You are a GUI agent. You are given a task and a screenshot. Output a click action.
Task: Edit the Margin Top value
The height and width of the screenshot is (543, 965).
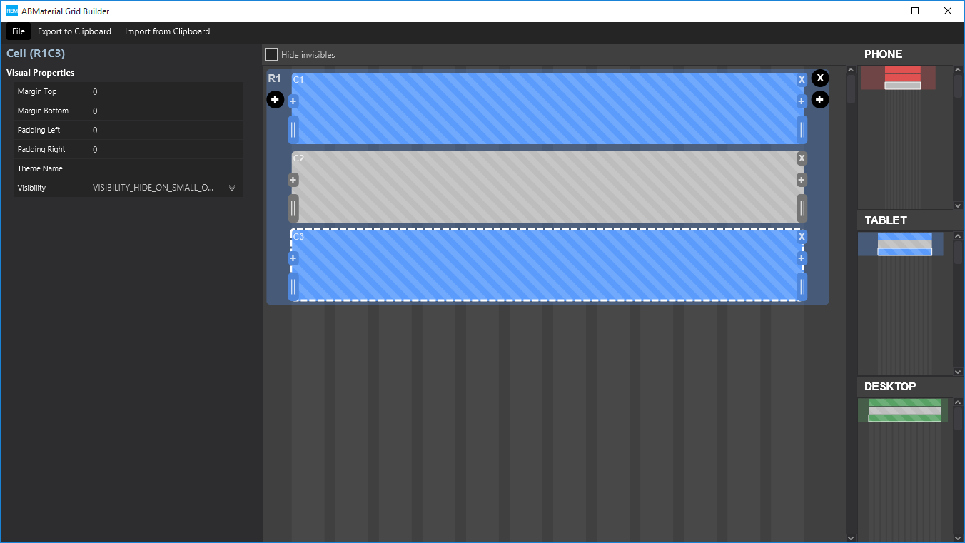coord(166,91)
